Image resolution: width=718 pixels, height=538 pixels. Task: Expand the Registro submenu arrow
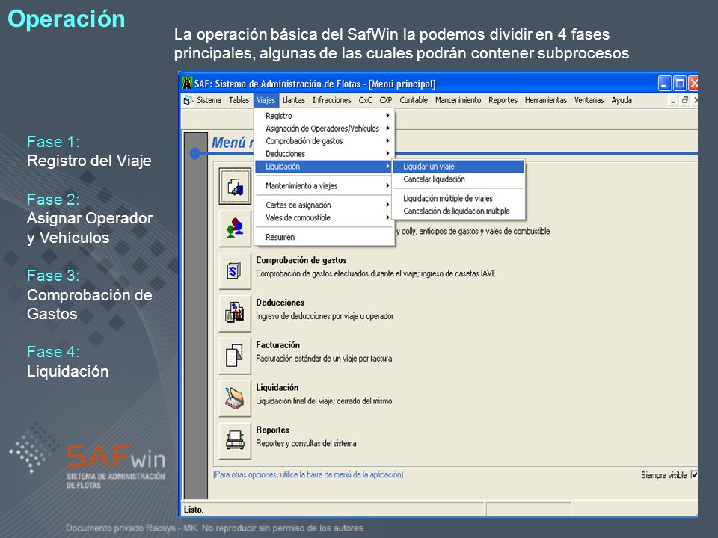click(x=387, y=116)
